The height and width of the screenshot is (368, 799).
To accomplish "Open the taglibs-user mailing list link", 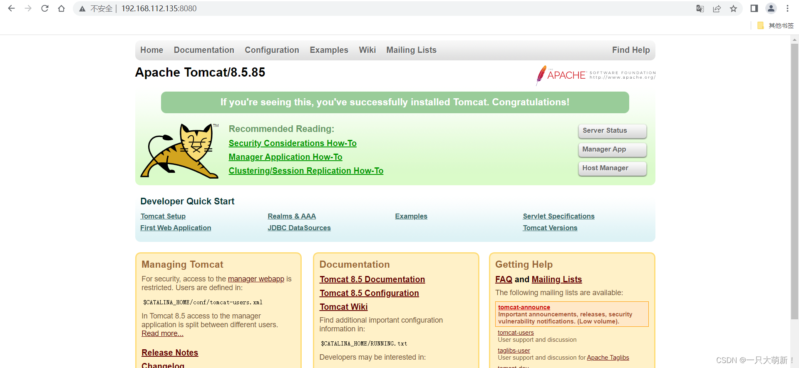I will (514, 351).
